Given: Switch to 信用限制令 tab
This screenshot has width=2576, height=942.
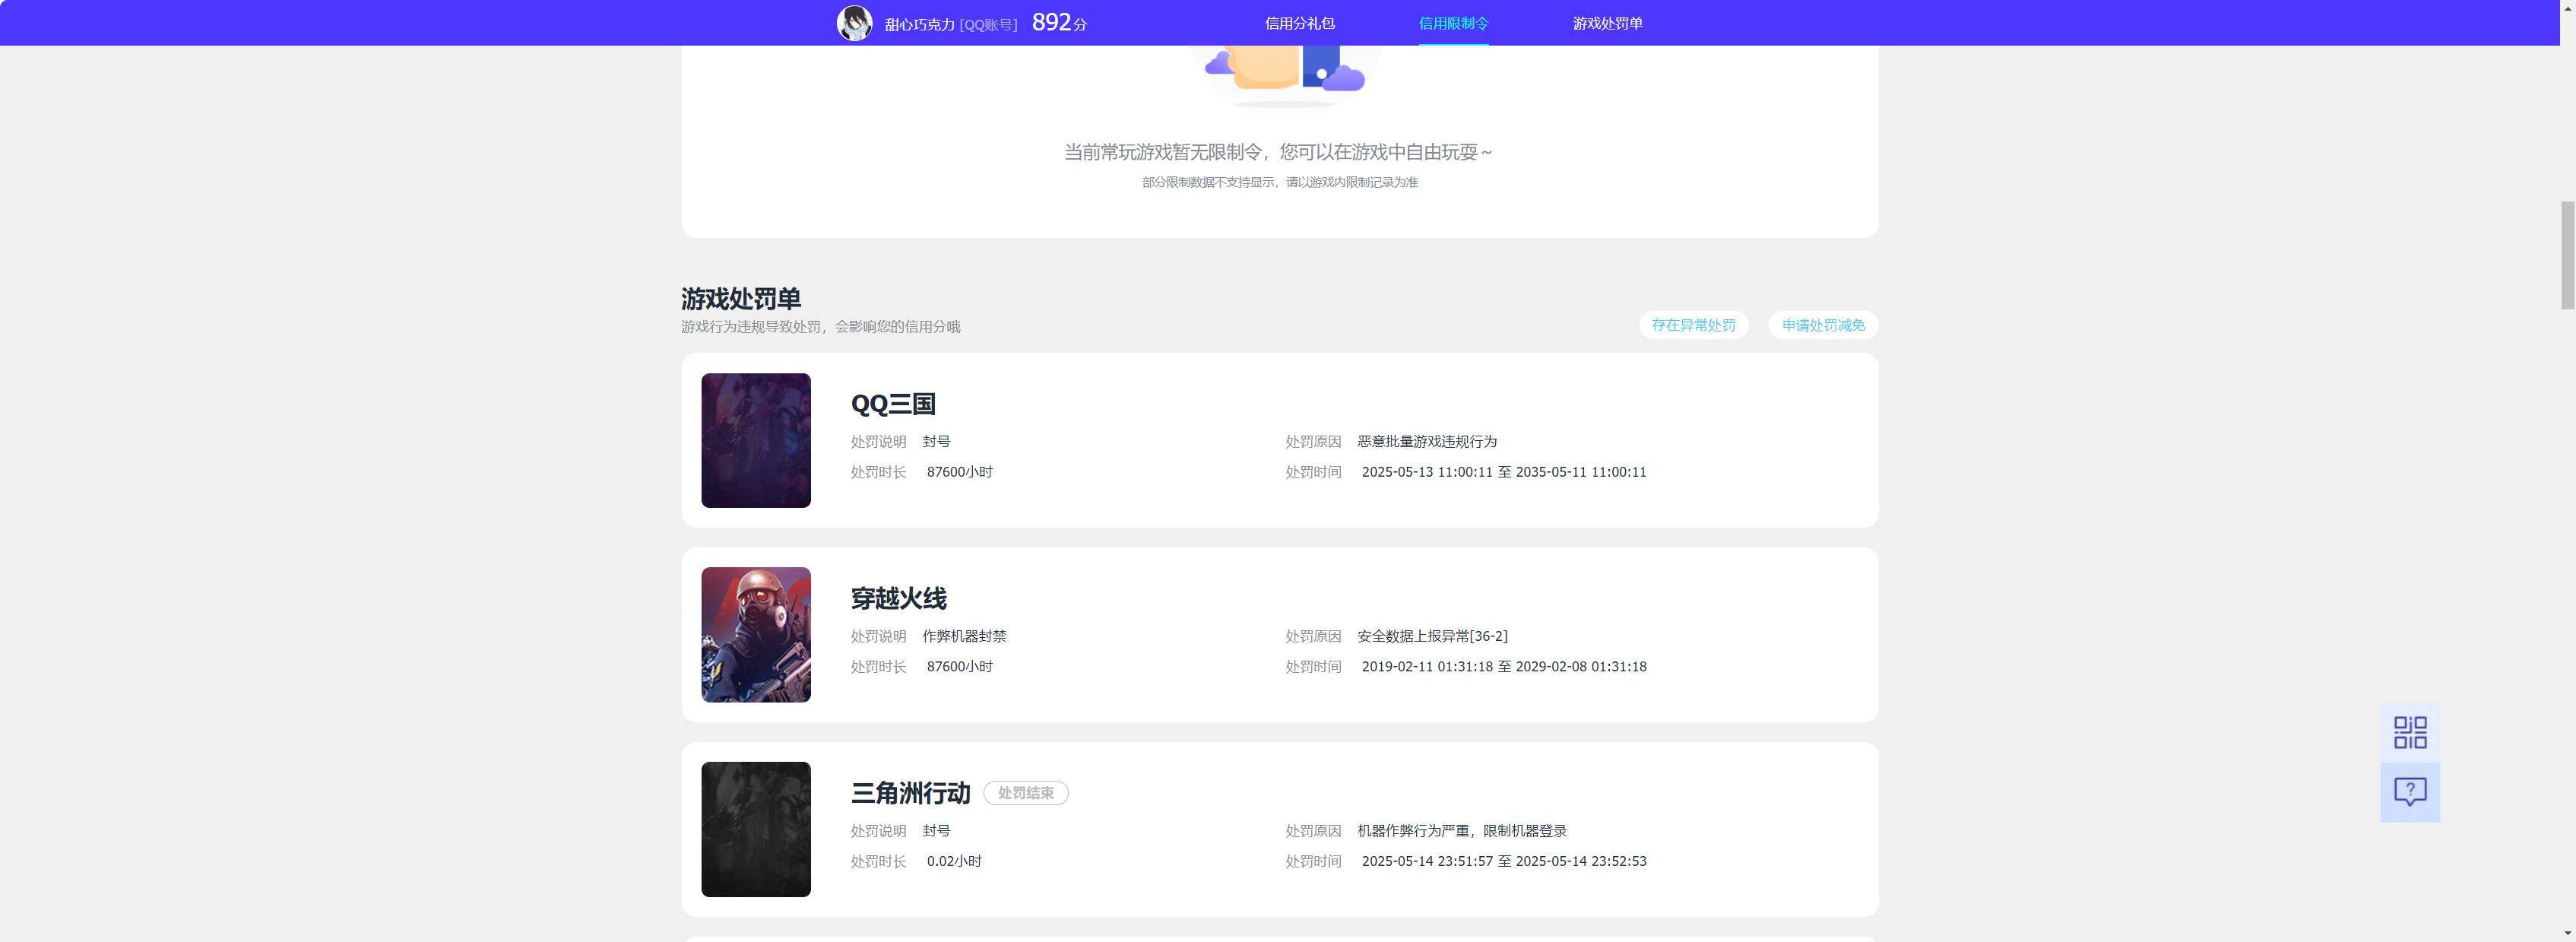Looking at the screenshot, I should 1453,23.
